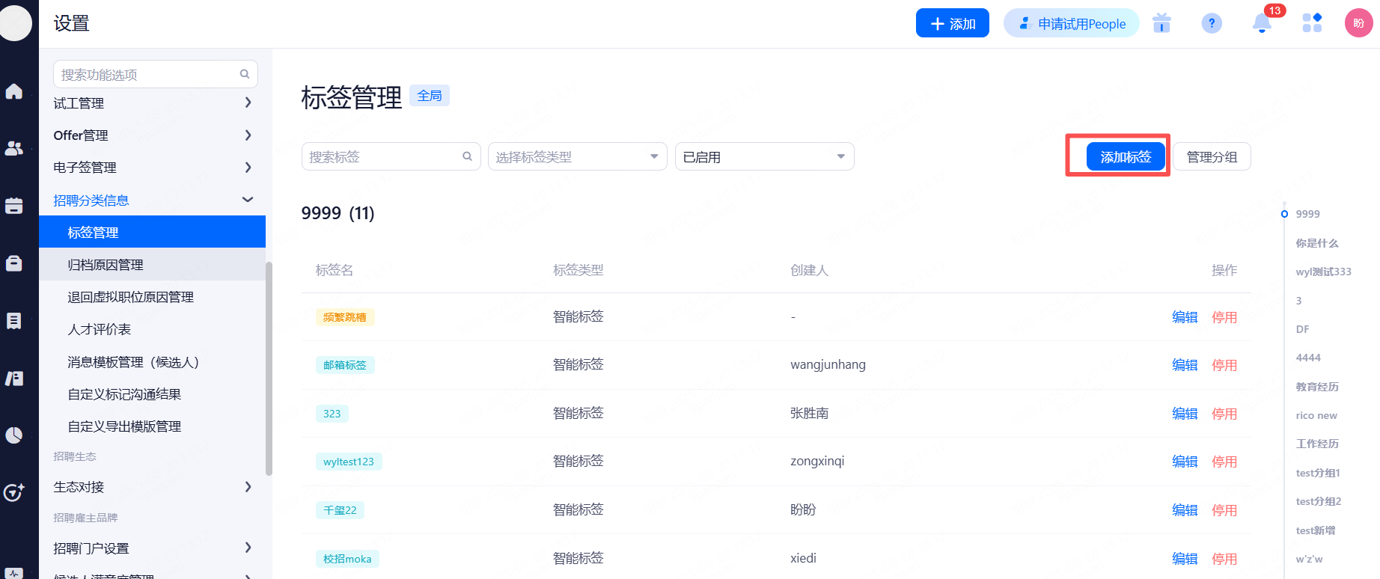This screenshot has width=1380, height=579.
Task: Open the 已启用 status dropdown
Action: [764, 157]
